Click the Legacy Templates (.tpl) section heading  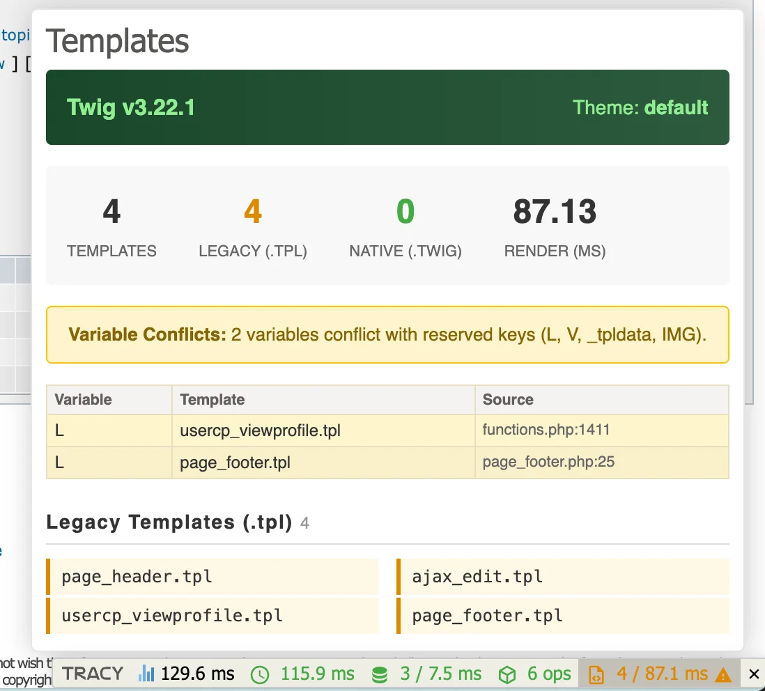[169, 522]
